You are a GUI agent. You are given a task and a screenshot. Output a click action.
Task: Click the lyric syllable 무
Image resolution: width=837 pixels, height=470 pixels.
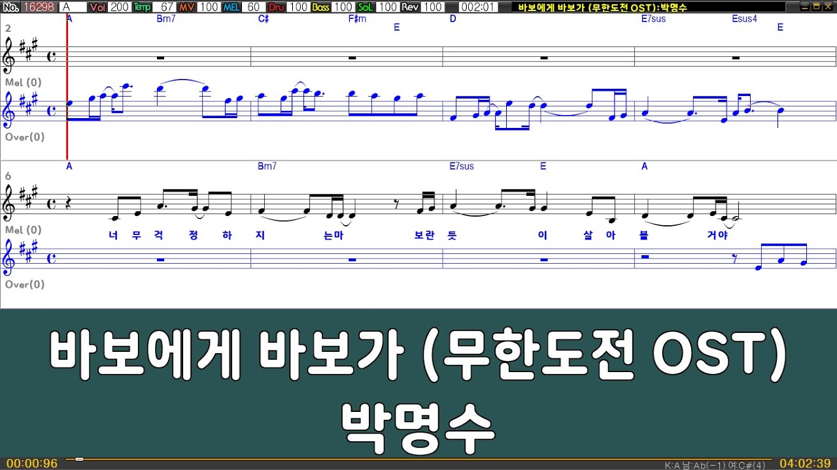[136, 235]
